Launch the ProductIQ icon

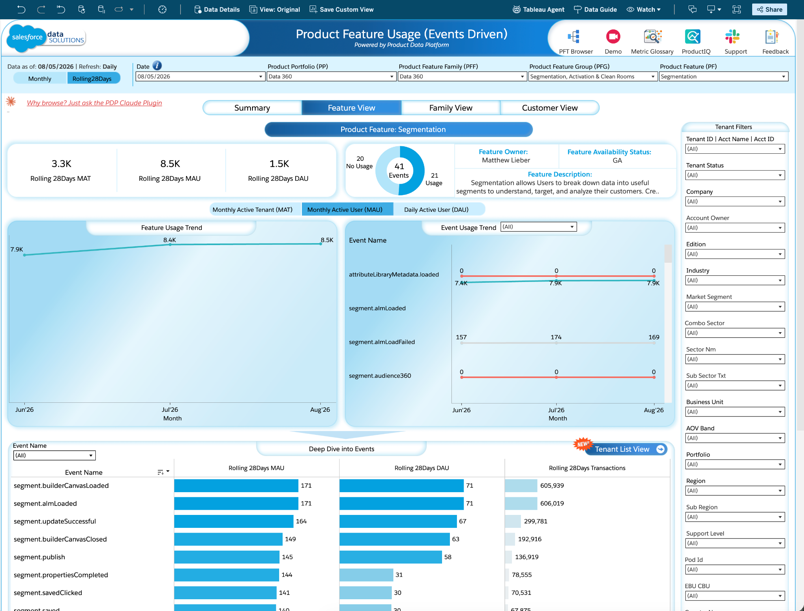[693, 37]
